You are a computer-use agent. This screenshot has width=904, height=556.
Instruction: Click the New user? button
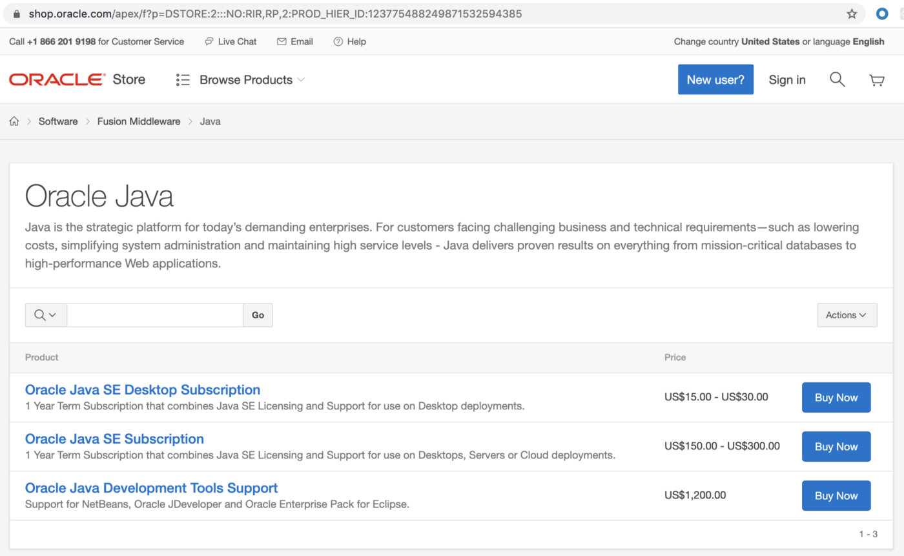715,79
